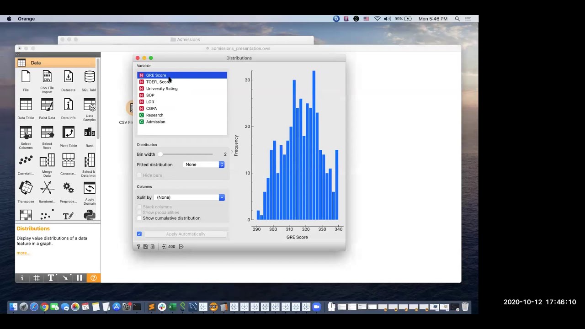Open the Orange application menu
585x329 pixels.
tap(26, 19)
